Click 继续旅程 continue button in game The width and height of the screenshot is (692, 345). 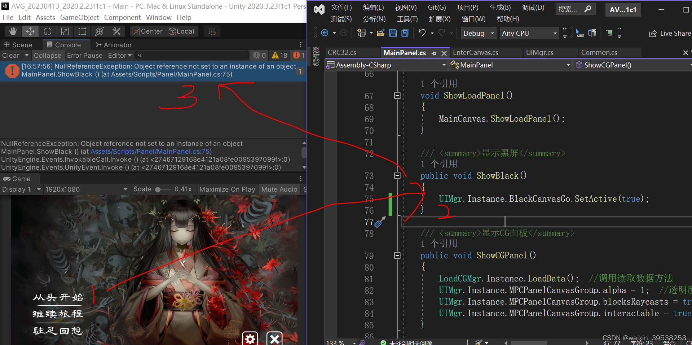[x=58, y=314]
